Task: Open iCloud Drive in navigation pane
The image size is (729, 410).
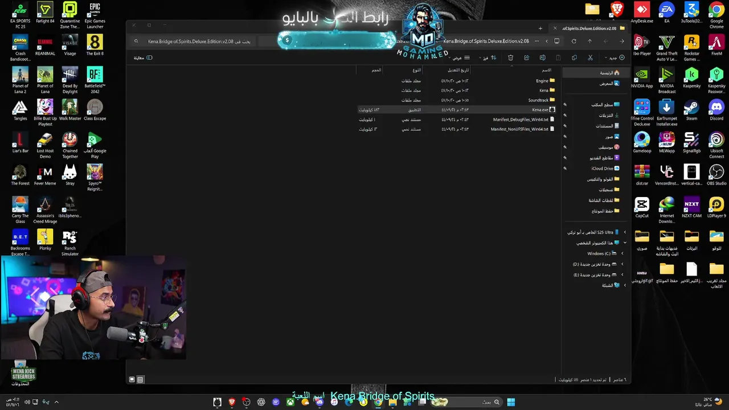Action: coord(605,169)
